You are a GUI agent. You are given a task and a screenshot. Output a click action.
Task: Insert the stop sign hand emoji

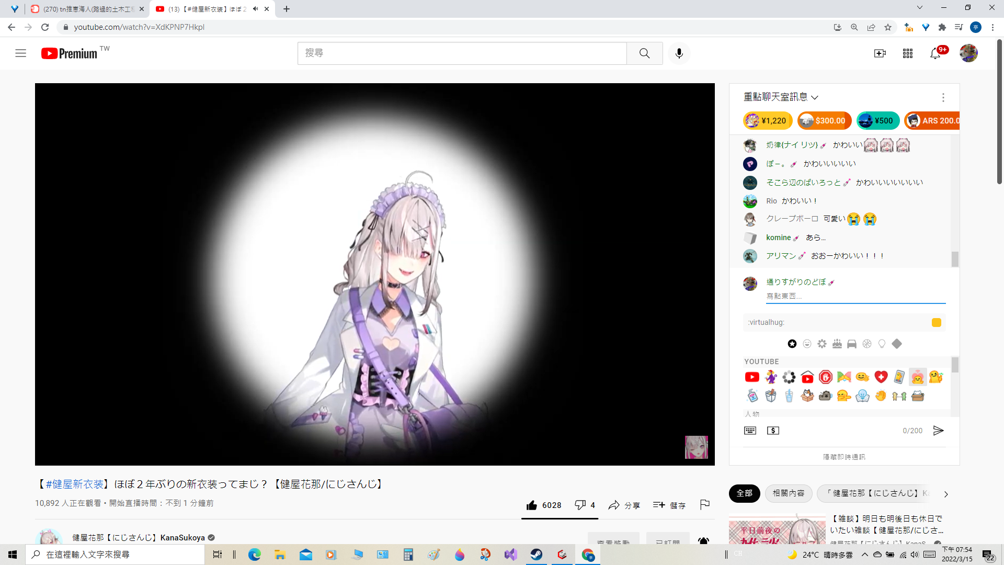(x=826, y=377)
